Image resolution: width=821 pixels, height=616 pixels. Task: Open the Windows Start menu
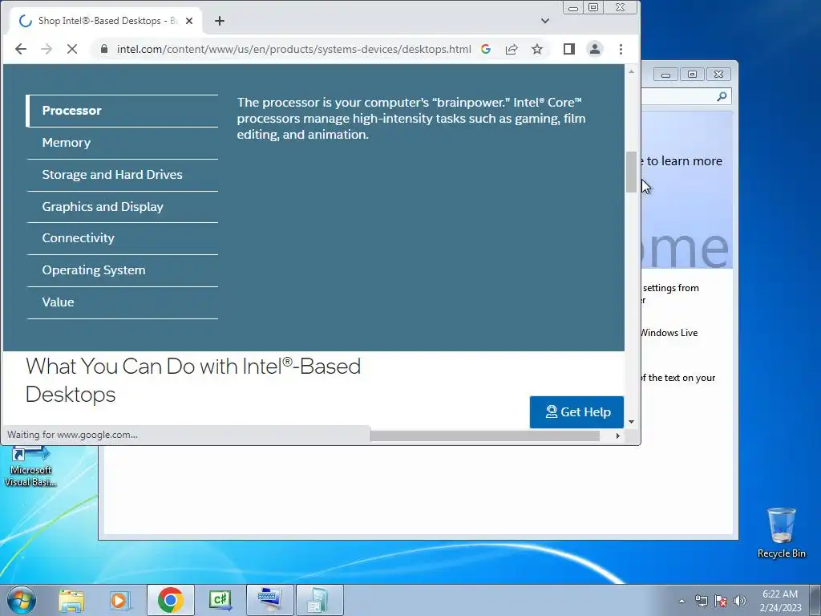click(21, 600)
